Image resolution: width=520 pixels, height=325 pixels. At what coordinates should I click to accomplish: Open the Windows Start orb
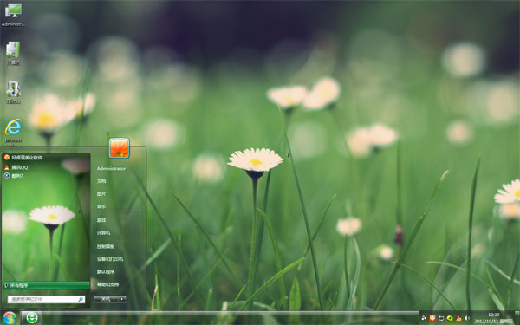(10, 318)
